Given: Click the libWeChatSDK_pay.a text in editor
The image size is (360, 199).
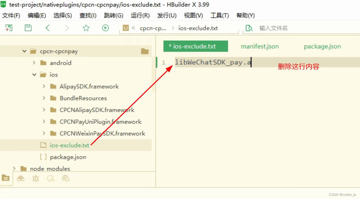Looking at the screenshot, I should 213,62.
